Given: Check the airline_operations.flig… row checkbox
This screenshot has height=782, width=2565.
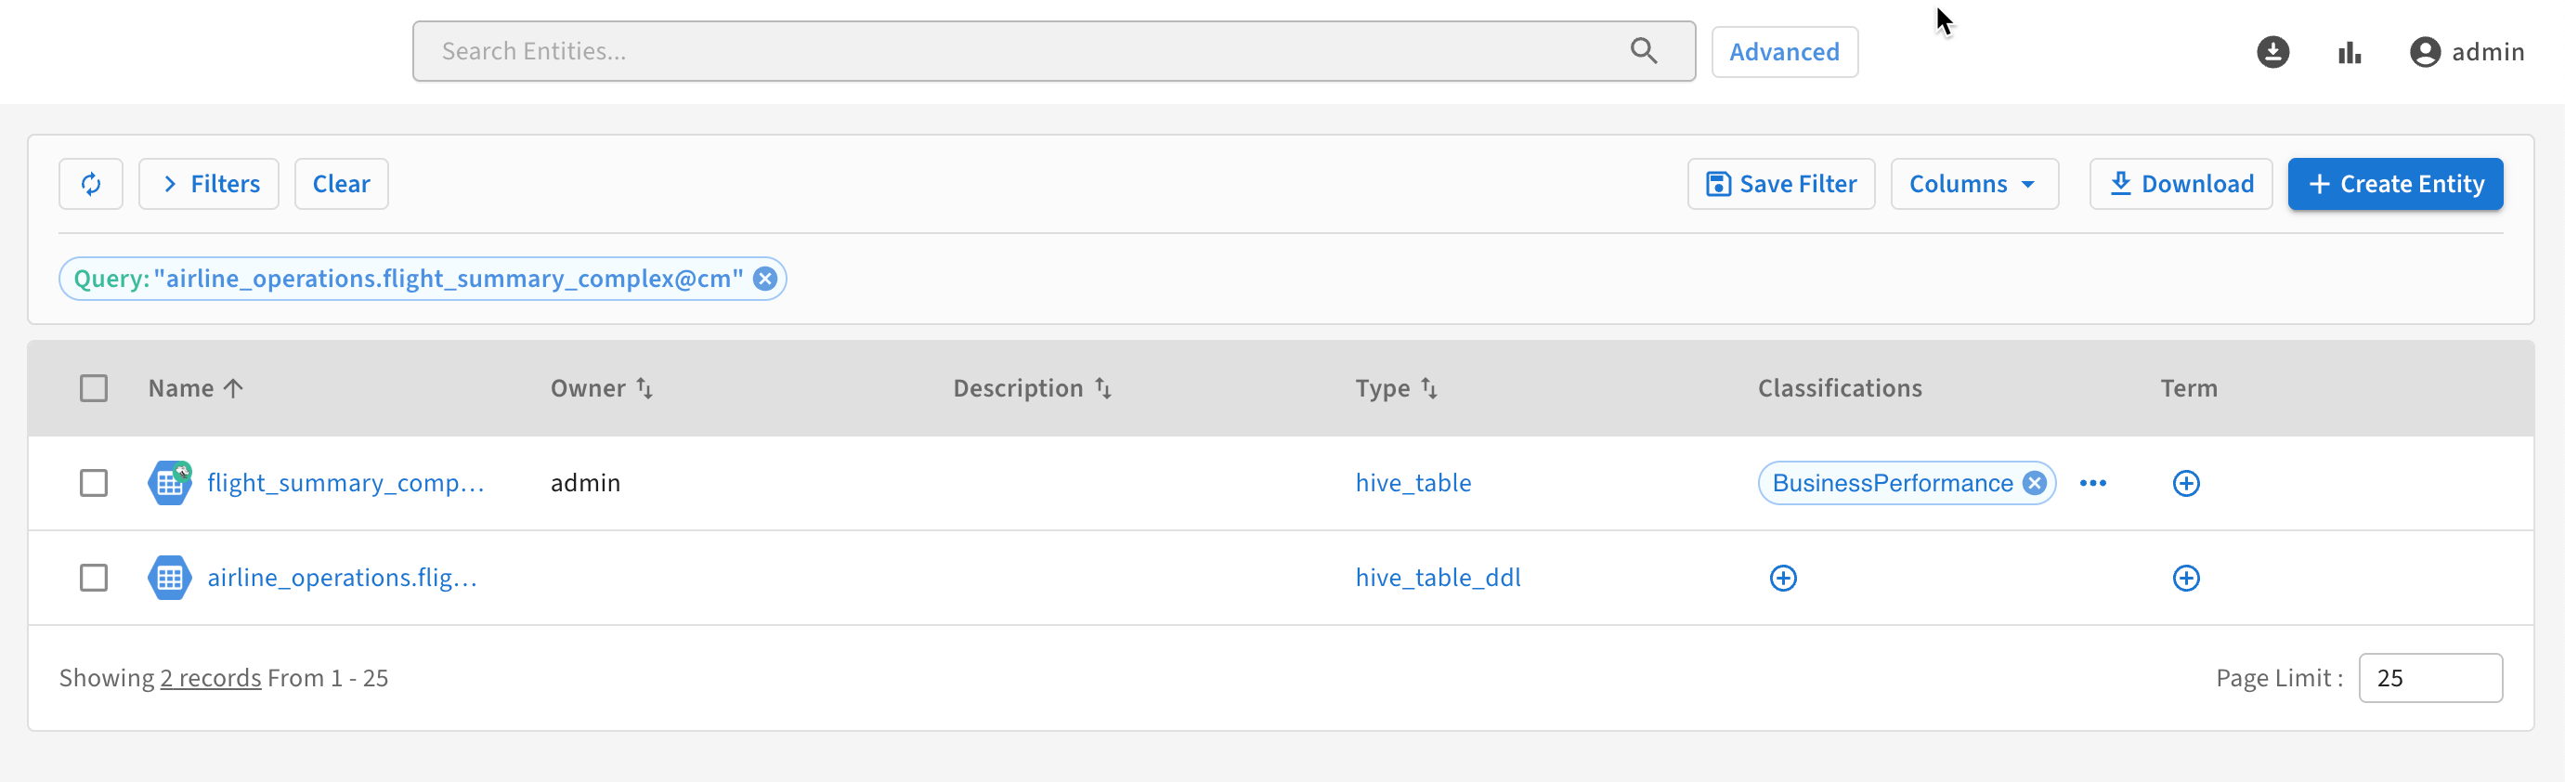Looking at the screenshot, I should tap(94, 578).
